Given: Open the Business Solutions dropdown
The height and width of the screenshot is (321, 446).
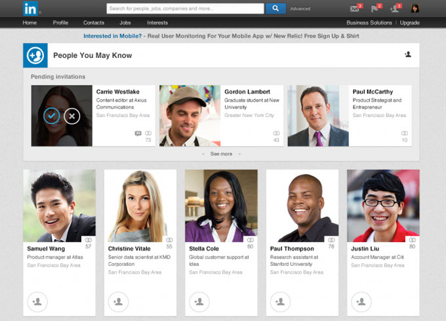Looking at the screenshot, I should (x=369, y=22).
